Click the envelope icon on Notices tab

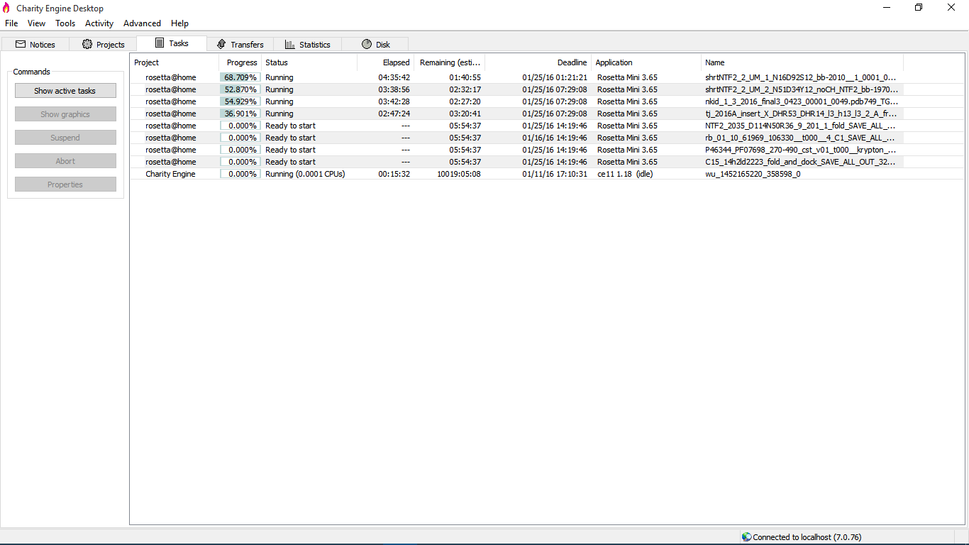tap(21, 44)
